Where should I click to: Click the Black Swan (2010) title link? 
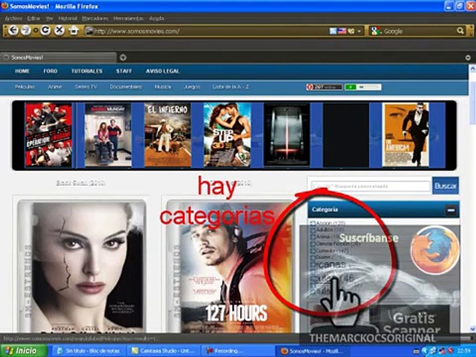point(81,183)
